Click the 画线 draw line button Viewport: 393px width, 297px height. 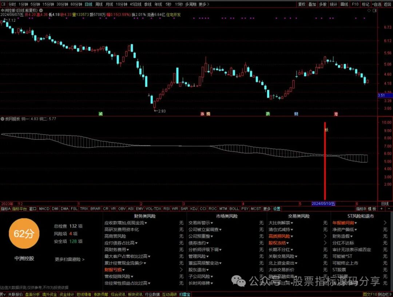coord(344,4)
